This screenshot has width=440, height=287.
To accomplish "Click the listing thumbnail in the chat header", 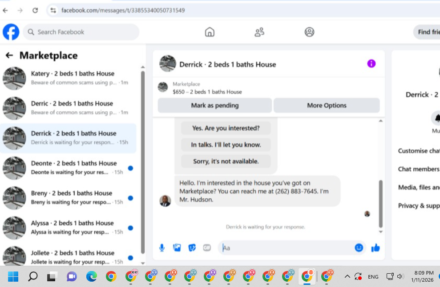I will pos(168,63).
